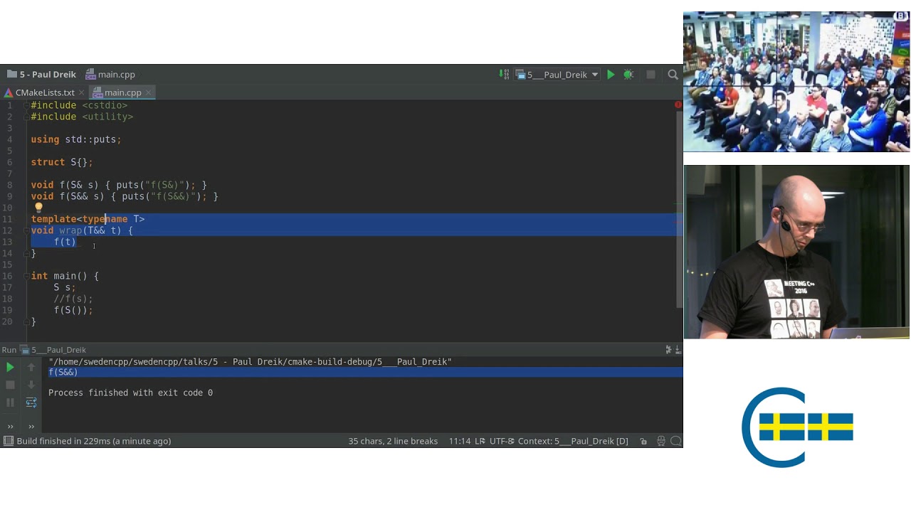Run the 5___Paul_Dreik configuration from toolbar

pos(611,74)
